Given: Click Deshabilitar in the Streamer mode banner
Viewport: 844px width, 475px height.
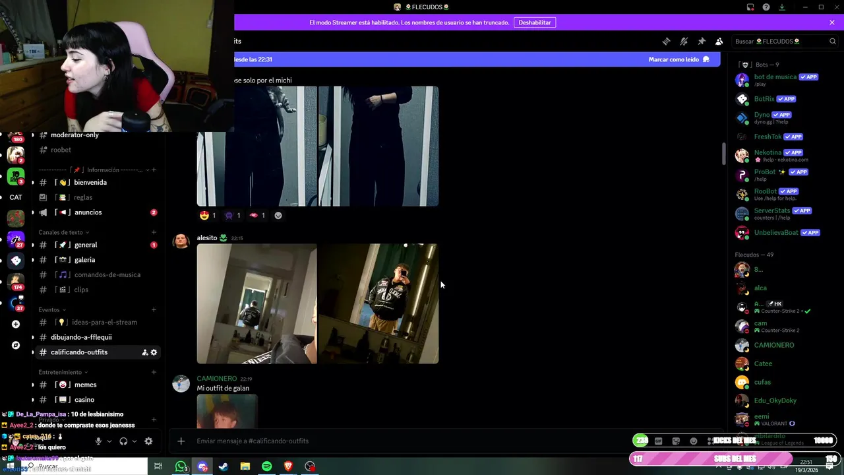Looking at the screenshot, I should [535, 22].
